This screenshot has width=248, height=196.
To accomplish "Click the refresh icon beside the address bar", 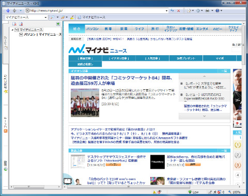I will click(172, 11).
